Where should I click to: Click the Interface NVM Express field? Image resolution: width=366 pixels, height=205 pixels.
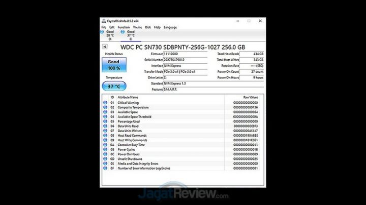[185, 66]
